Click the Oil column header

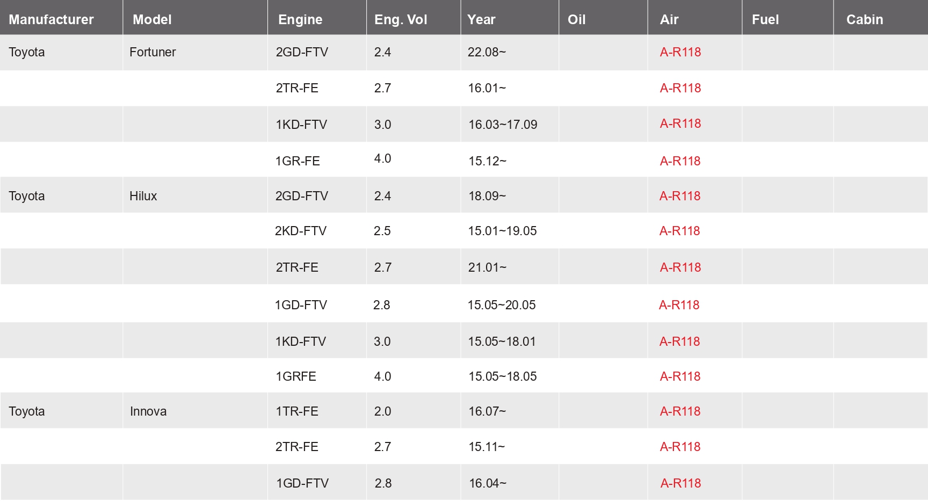click(576, 19)
